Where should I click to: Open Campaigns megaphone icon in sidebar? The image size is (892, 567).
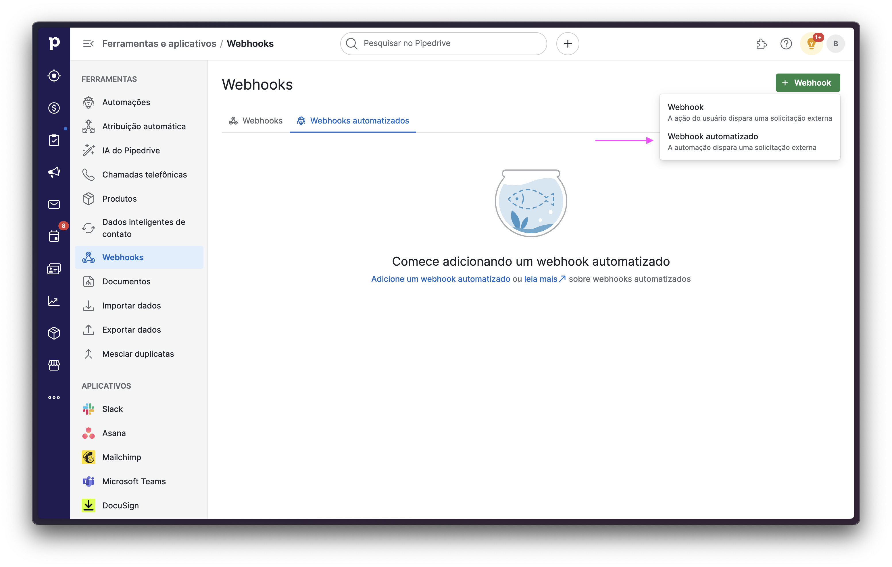(x=54, y=172)
